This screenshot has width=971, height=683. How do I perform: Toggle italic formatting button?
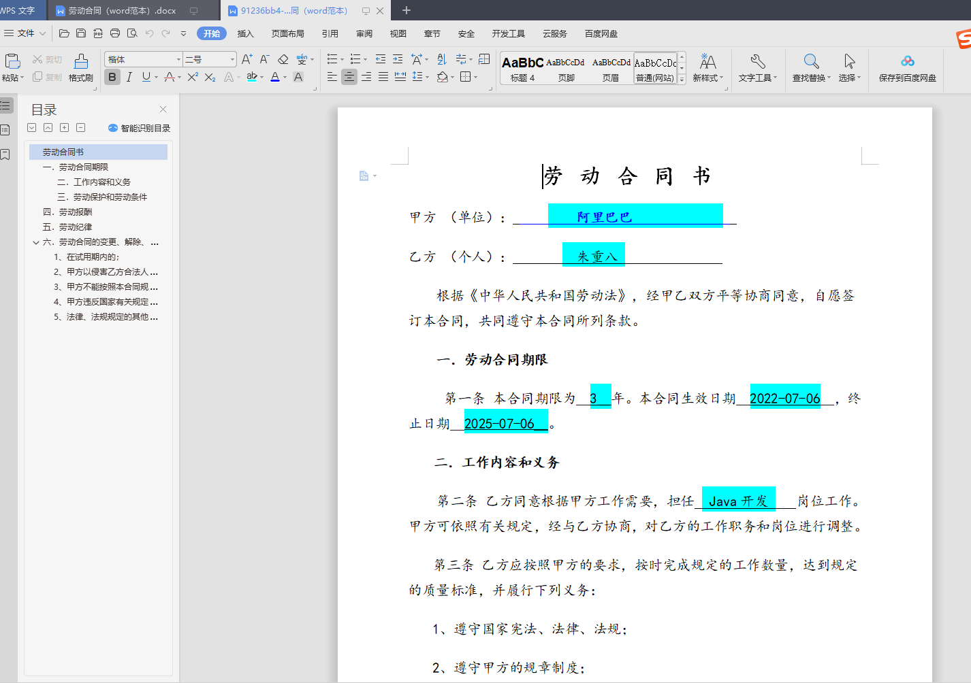[x=129, y=77]
